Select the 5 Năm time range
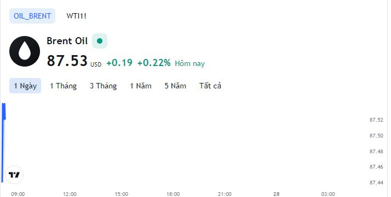 [x=175, y=86]
